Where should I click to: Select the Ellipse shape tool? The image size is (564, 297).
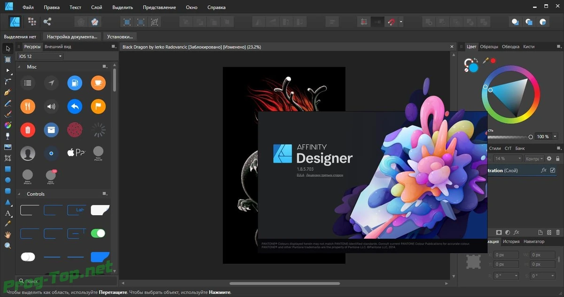8,180
